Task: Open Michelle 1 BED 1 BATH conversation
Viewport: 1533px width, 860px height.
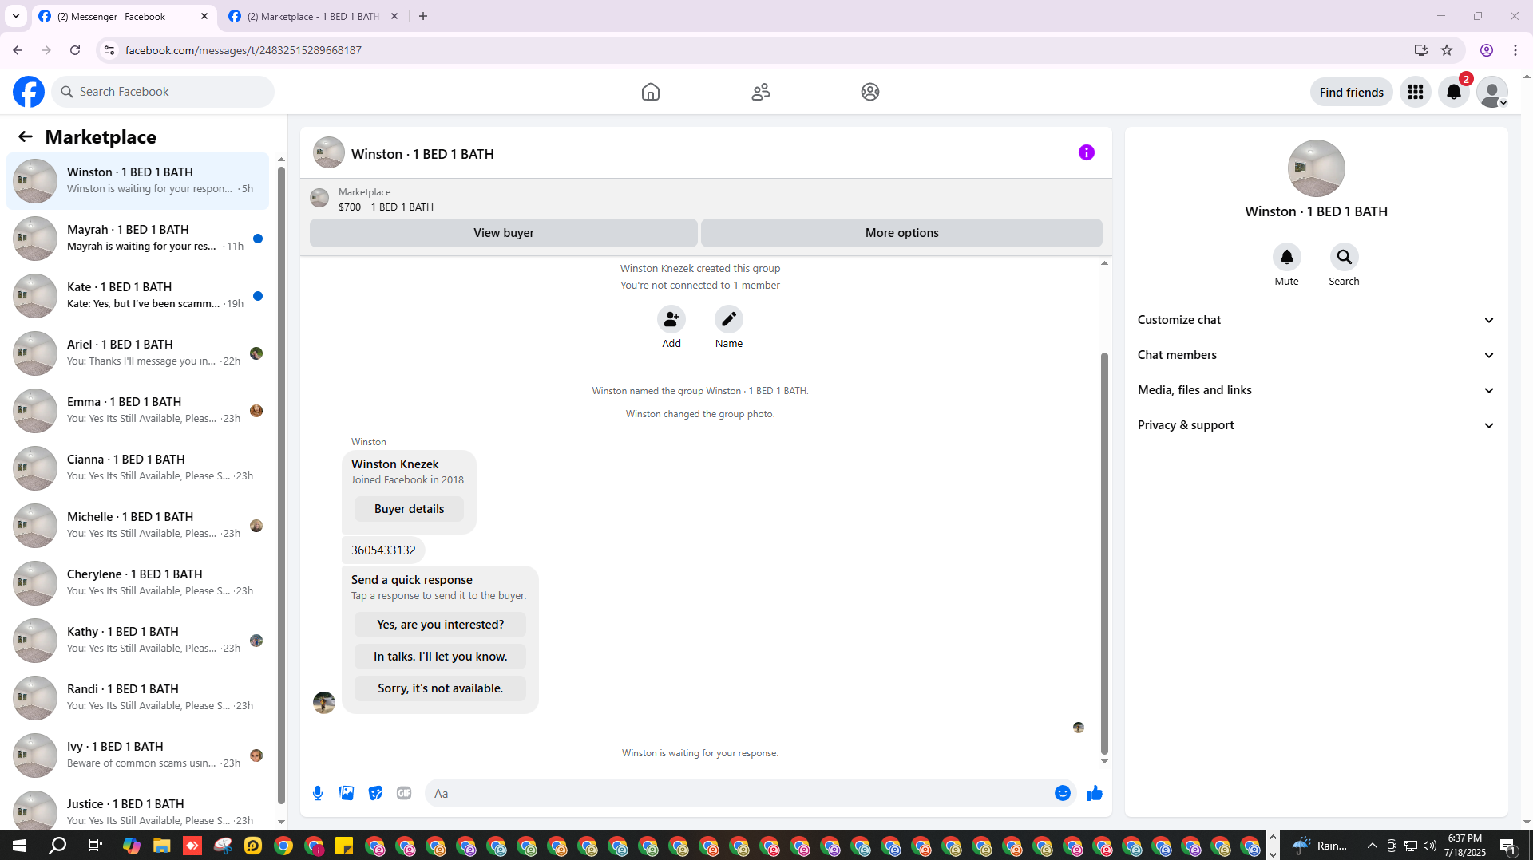Action: (x=137, y=526)
